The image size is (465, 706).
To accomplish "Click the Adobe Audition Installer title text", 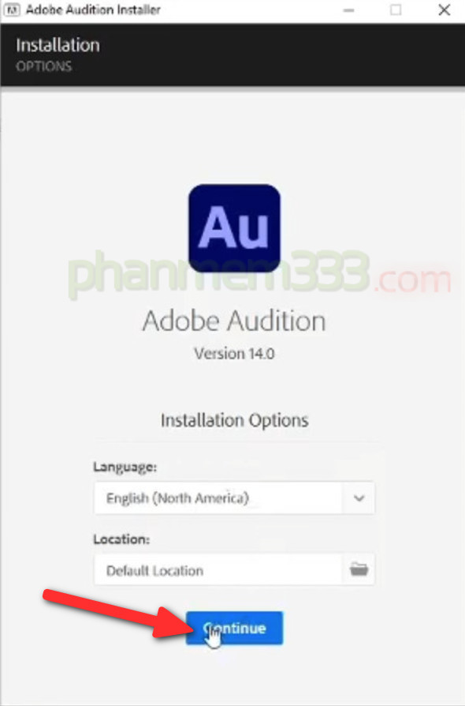I will [93, 9].
